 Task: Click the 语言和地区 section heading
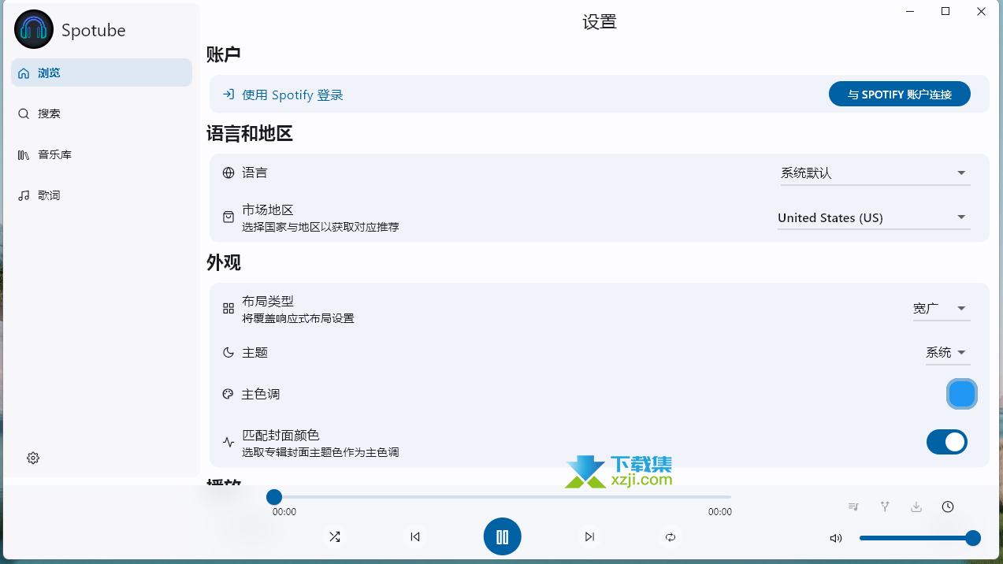(250, 133)
